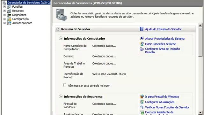This screenshot has width=204, height=115.
Task: Open Executar Assistente de link
Action: [159, 112]
